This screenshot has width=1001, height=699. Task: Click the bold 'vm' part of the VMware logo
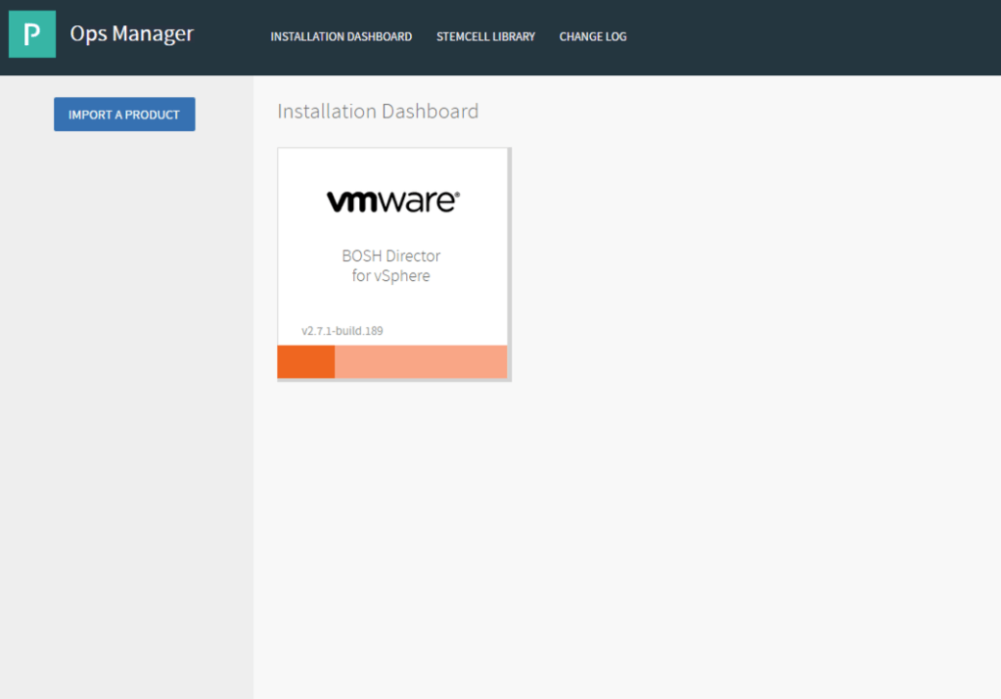pyautogui.click(x=347, y=202)
